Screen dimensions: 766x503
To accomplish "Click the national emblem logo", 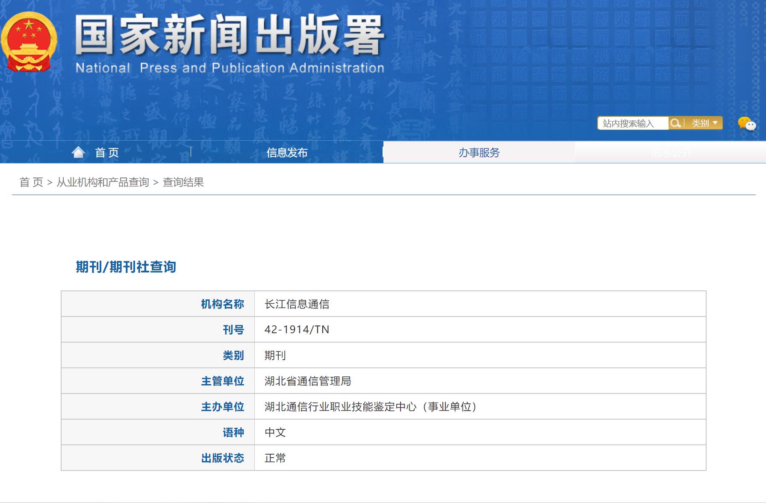I will (x=29, y=42).
